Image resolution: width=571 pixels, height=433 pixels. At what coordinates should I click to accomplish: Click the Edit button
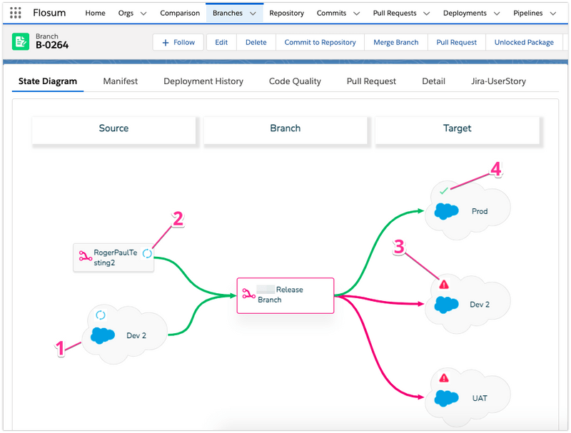pyautogui.click(x=221, y=42)
